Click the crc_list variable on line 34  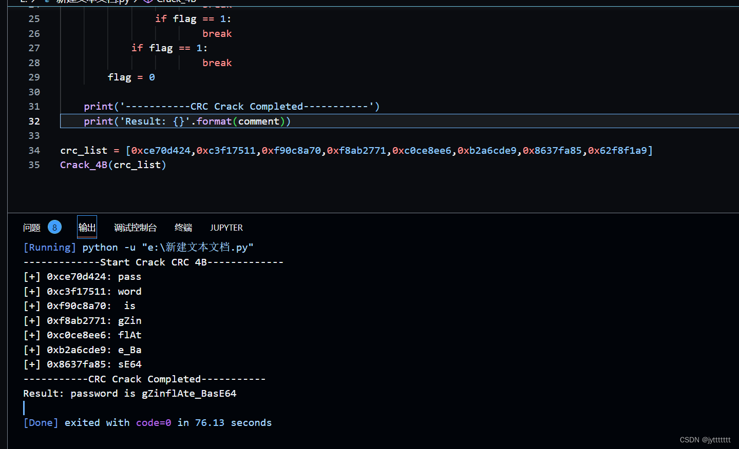pos(84,151)
